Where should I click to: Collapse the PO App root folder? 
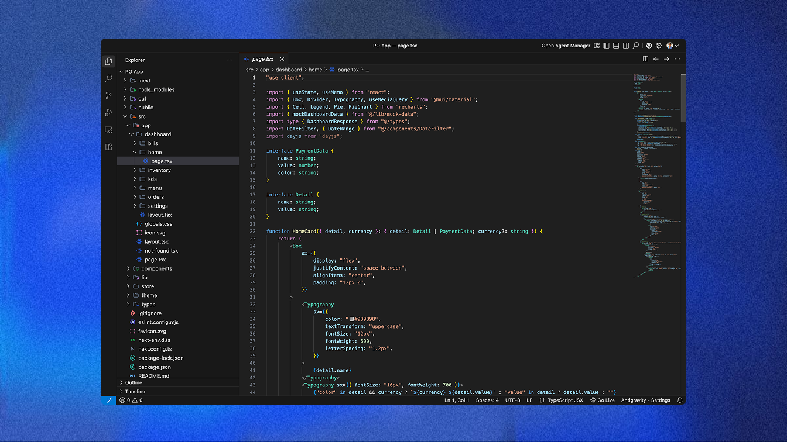pyautogui.click(x=178, y=72)
